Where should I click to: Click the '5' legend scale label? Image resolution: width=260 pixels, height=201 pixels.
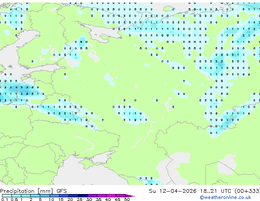40,199
